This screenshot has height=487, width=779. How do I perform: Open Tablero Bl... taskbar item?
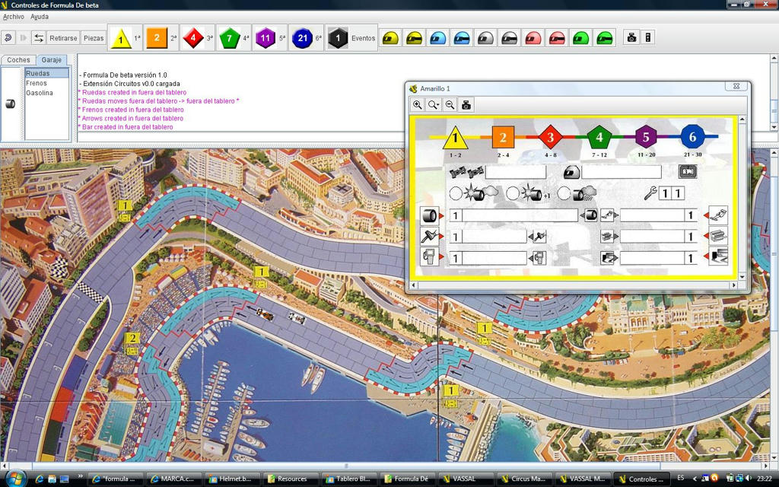[348, 479]
